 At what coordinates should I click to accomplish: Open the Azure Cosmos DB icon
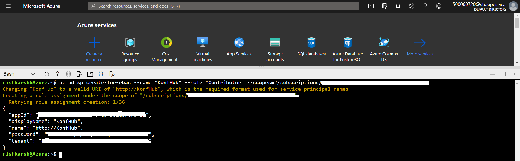click(384, 42)
